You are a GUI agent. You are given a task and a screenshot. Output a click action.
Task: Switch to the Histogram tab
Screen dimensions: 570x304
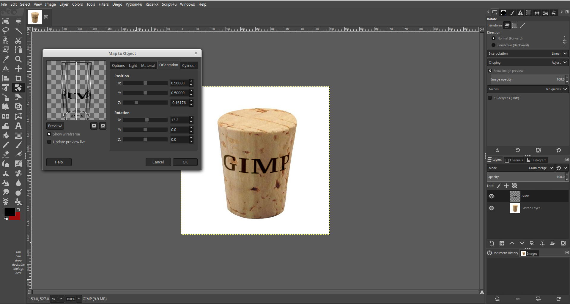(536, 160)
